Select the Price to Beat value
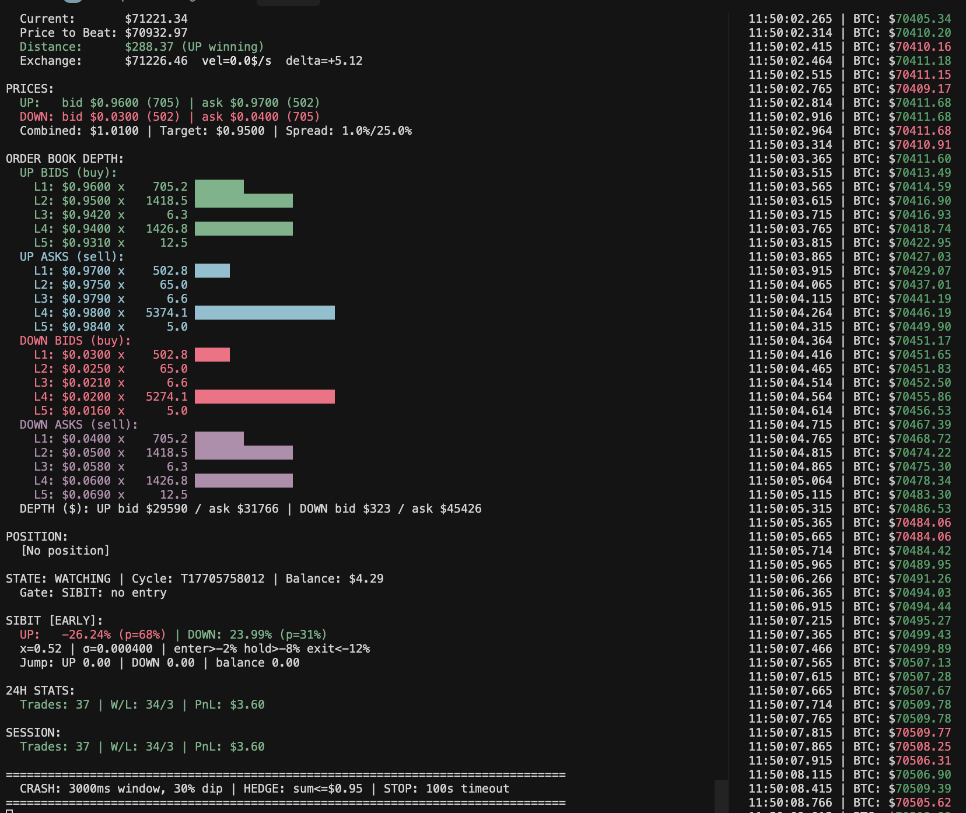The width and height of the screenshot is (966, 813). pos(156,33)
